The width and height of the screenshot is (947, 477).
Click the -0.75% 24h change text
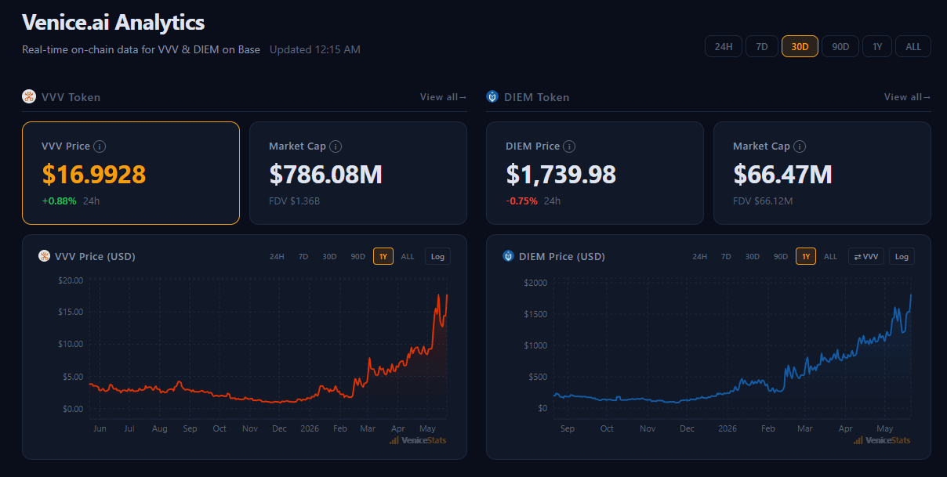(x=522, y=201)
